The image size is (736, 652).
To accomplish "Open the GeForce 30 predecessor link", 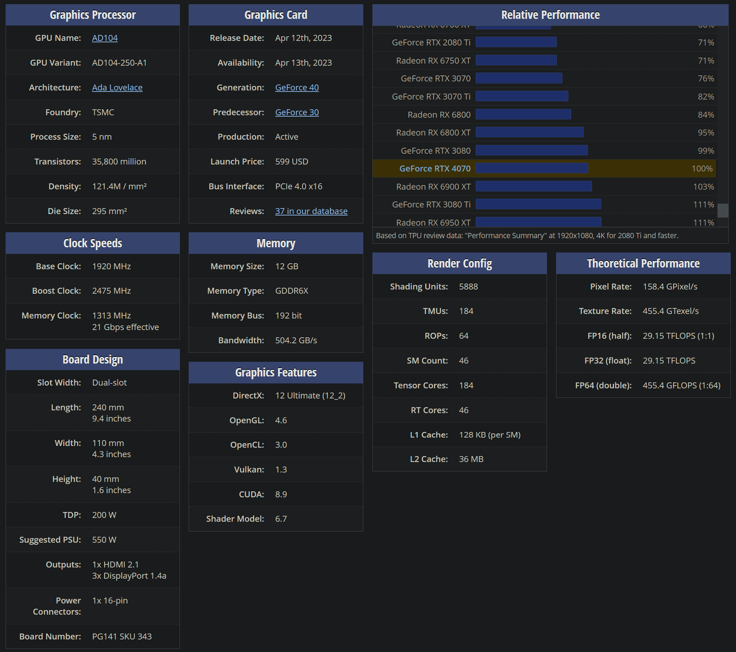I will click(x=297, y=112).
